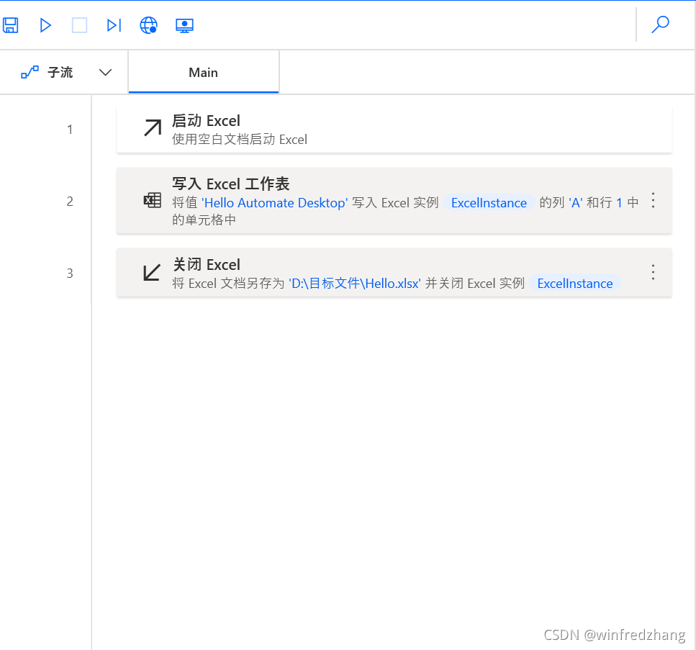This screenshot has height=650, width=696.
Task: Click the column 'A' value
Action: tap(575, 203)
